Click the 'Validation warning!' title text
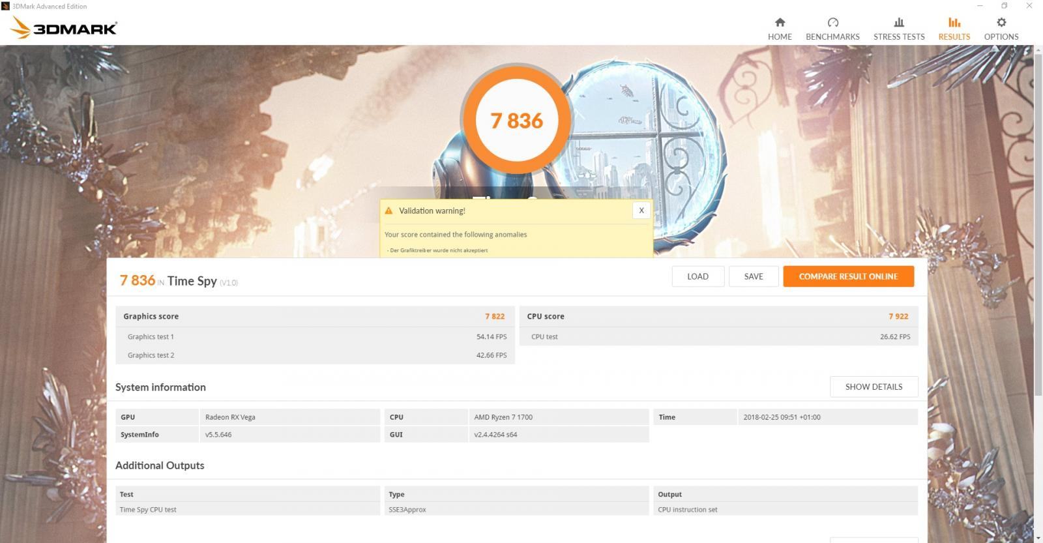 click(432, 211)
